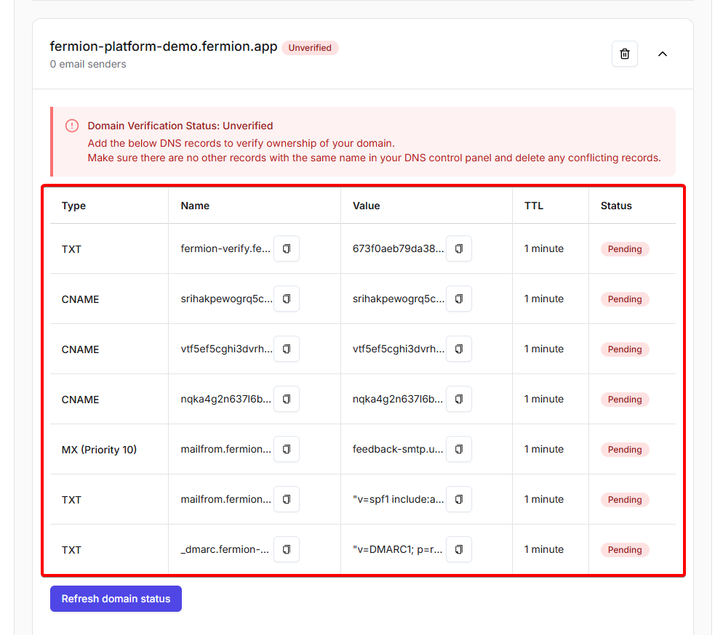
Task: Delete the fermion-platform-demo.fermion.app domain
Action: coord(624,54)
